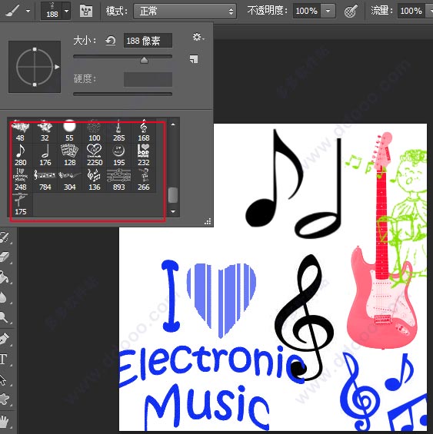This screenshot has width=433, height=434.
Task: Select the singing child brush preset 266
Action: (143, 180)
